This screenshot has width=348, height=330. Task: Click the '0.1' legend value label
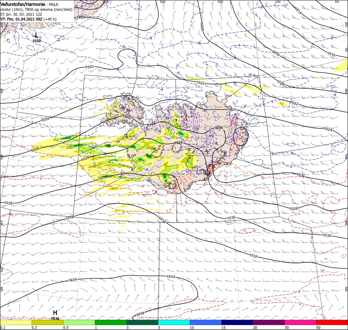pos(2,328)
